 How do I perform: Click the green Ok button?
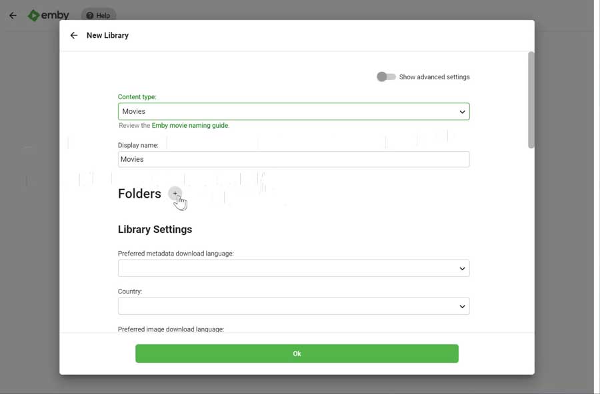297,353
